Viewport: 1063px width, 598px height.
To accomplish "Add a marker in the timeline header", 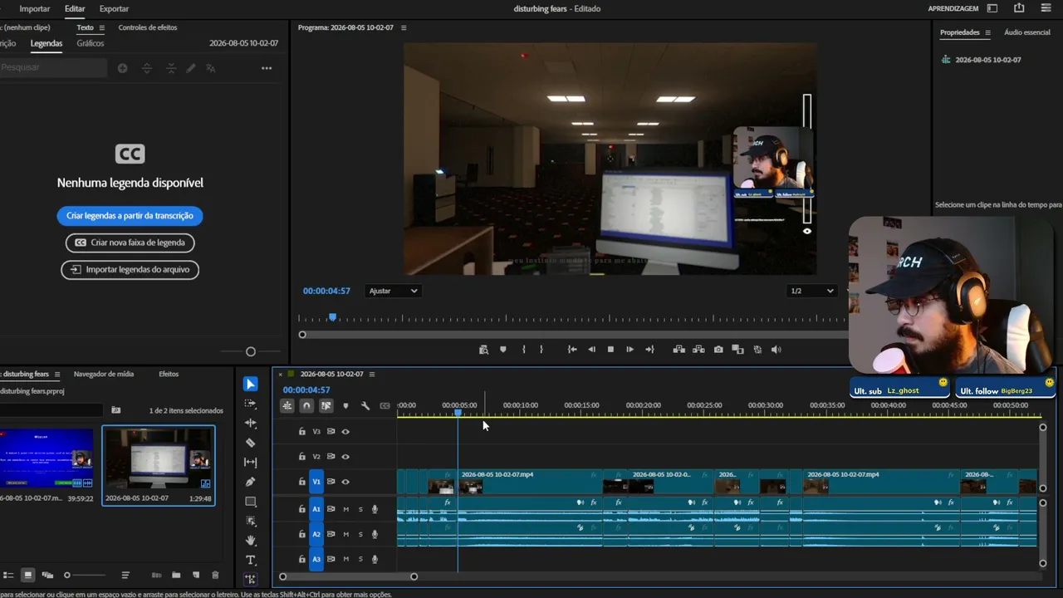I will point(345,405).
